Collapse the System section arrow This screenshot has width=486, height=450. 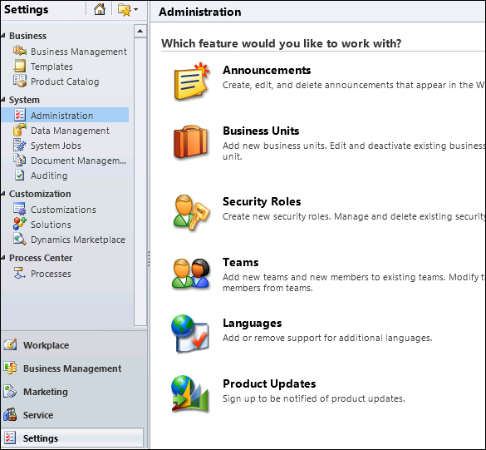[x=3, y=100]
